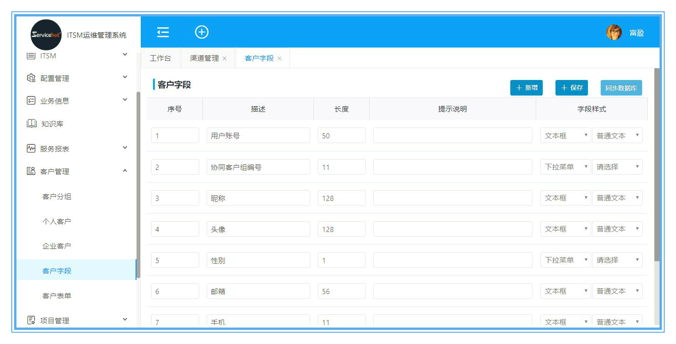Click the 服务报表 chart icon
The image size is (676, 344).
31,148
